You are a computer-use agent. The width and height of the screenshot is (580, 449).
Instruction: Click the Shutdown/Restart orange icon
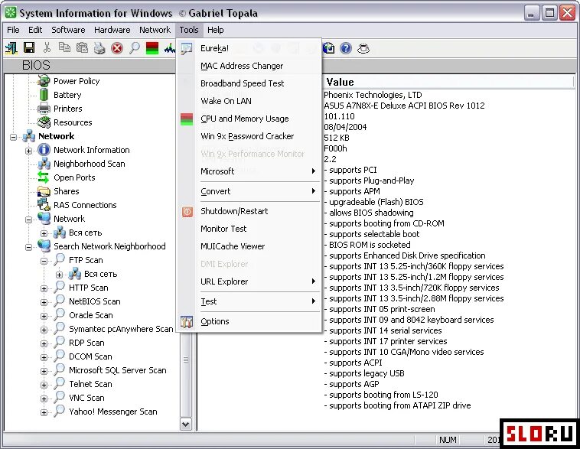tap(187, 212)
